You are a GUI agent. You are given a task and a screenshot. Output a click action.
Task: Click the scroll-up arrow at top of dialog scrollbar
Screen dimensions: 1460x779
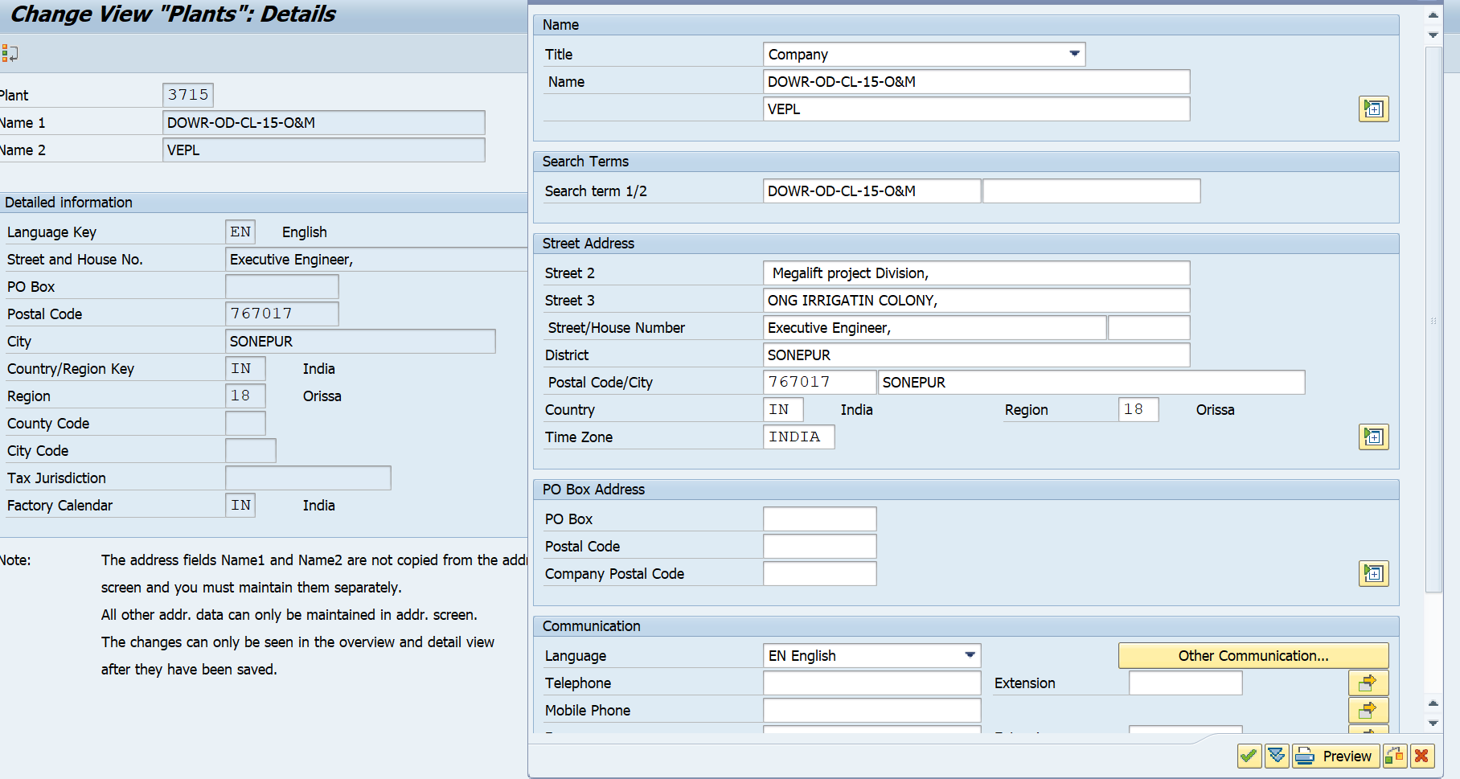tap(1433, 15)
